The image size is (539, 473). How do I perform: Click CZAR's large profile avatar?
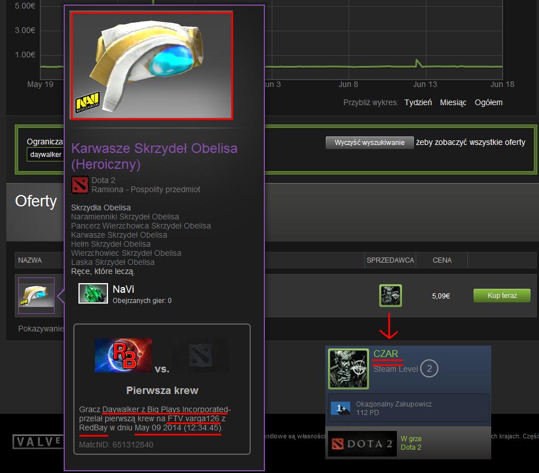(x=349, y=369)
